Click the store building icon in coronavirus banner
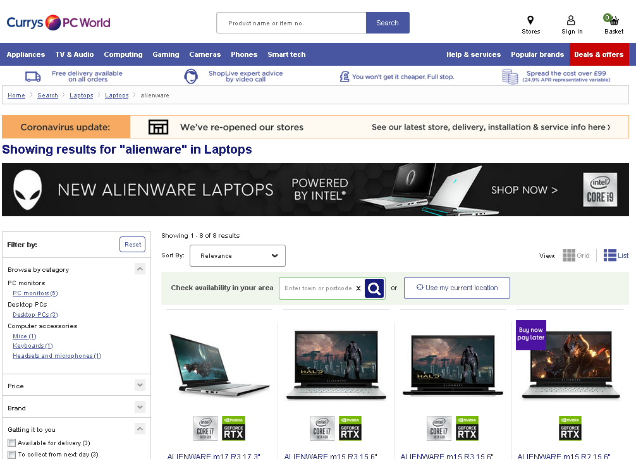 (158, 127)
